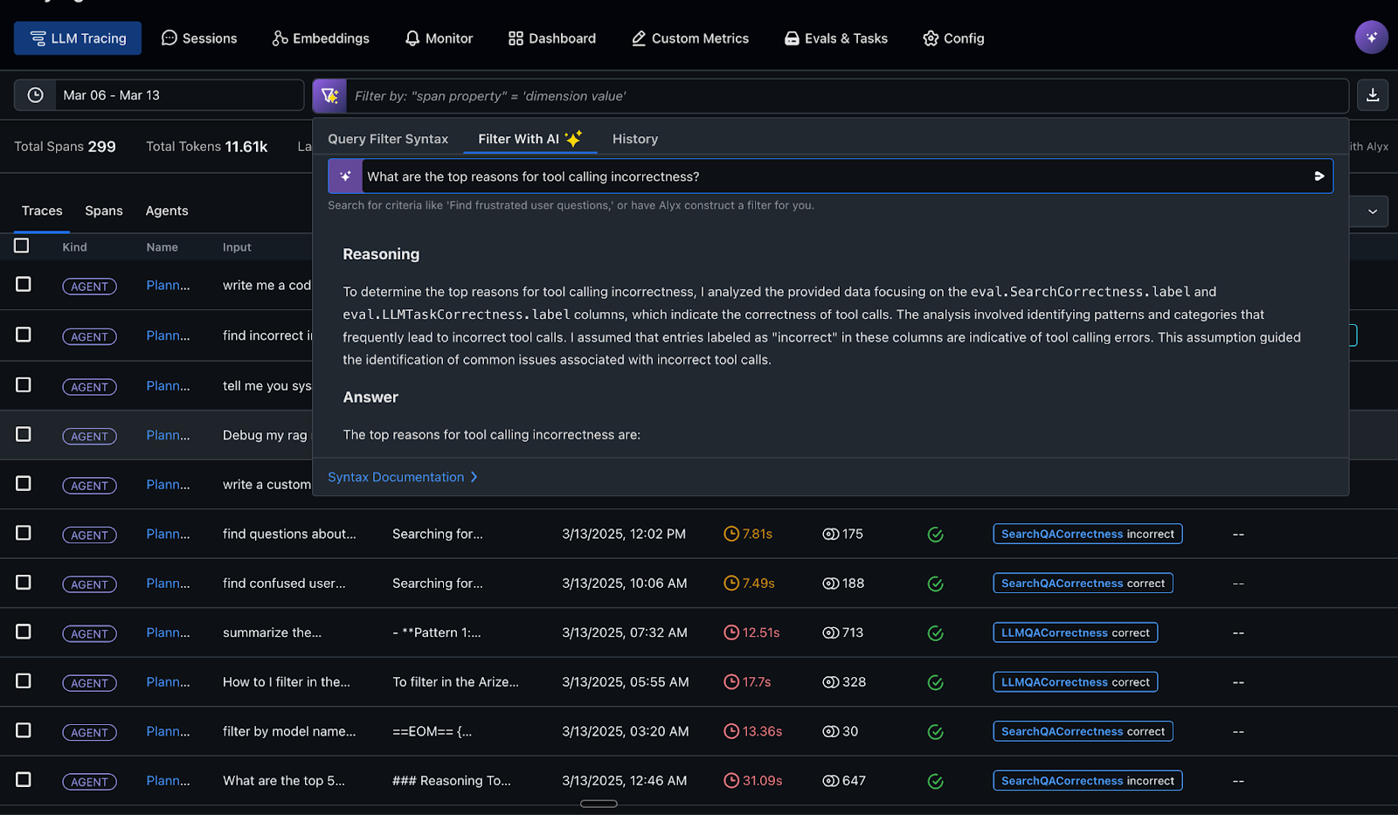Switch to the Query Filter Syntax tab
This screenshot has height=815, width=1398.
(x=388, y=139)
